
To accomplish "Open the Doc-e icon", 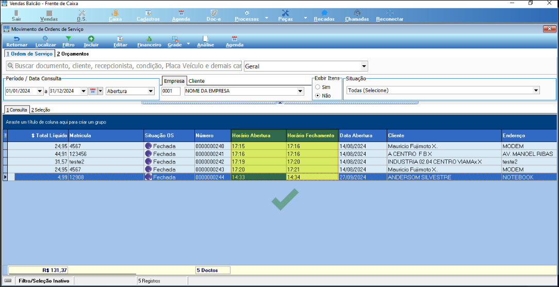I will coord(214,15).
